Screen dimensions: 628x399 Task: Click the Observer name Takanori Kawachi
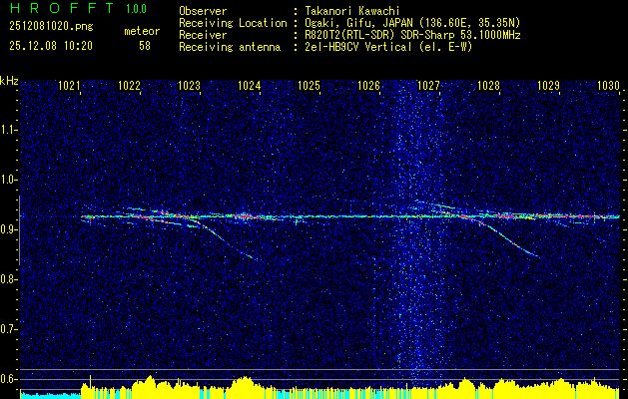pyautogui.click(x=351, y=11)
